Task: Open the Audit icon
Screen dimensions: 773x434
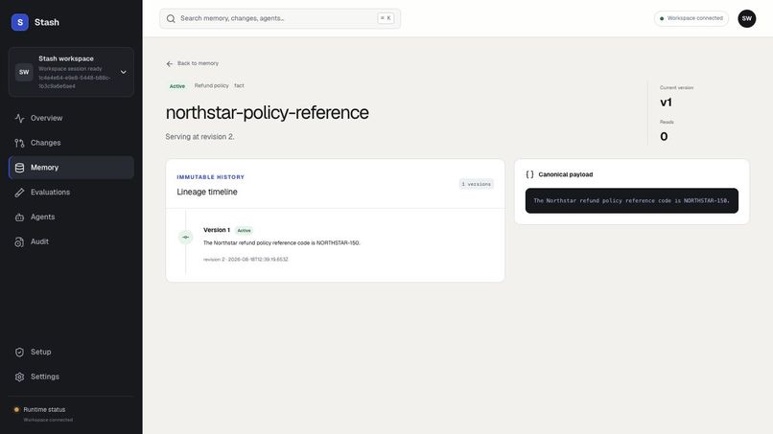Action: point(19,241)
